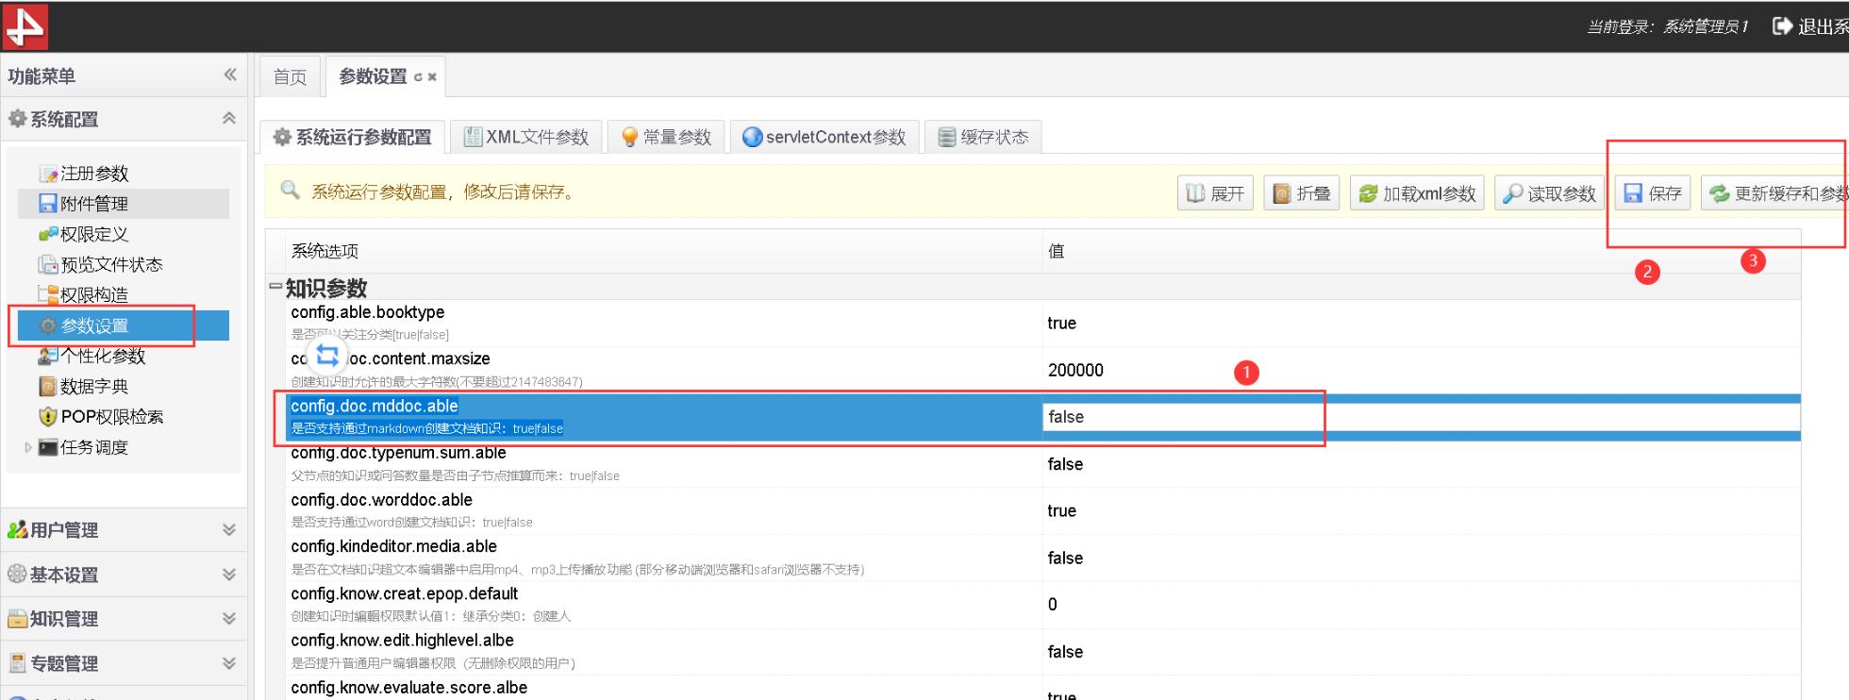Open 权限定义 menu entry
Viewport: 1849px width, 700px height.
pyautogui.click(x=94, y=234)
